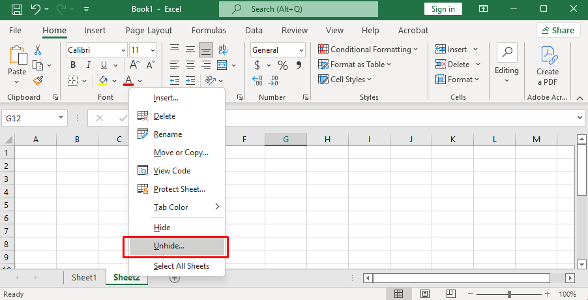Click the Share button
This screenshot has width=588, height=300.
coord(558,31)
